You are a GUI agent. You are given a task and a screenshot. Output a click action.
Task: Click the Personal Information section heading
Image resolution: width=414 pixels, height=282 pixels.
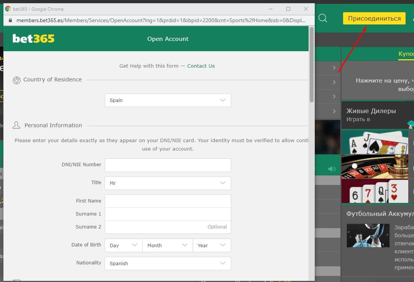(x=53, y=125)
